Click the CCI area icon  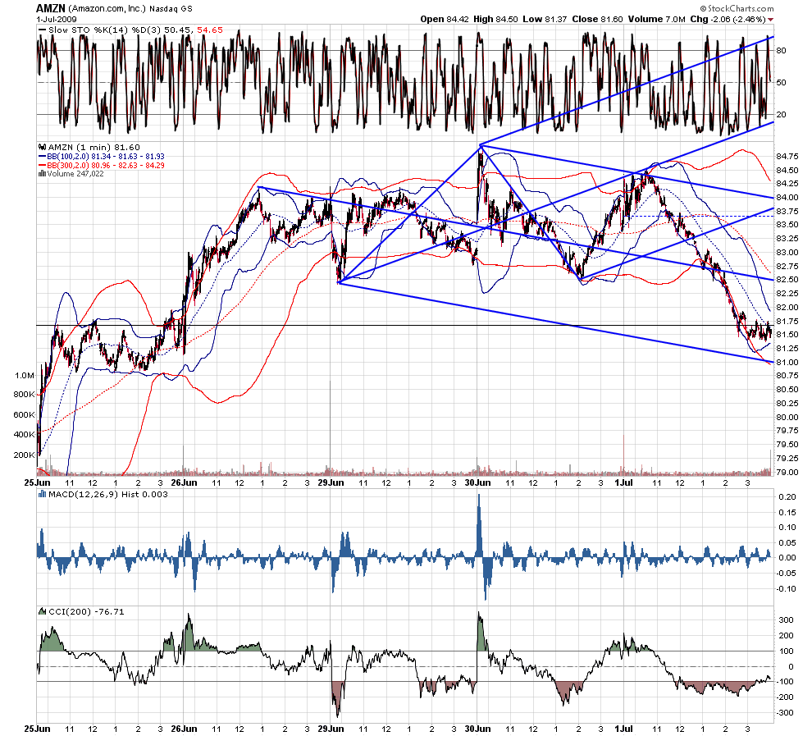point(43,612)
